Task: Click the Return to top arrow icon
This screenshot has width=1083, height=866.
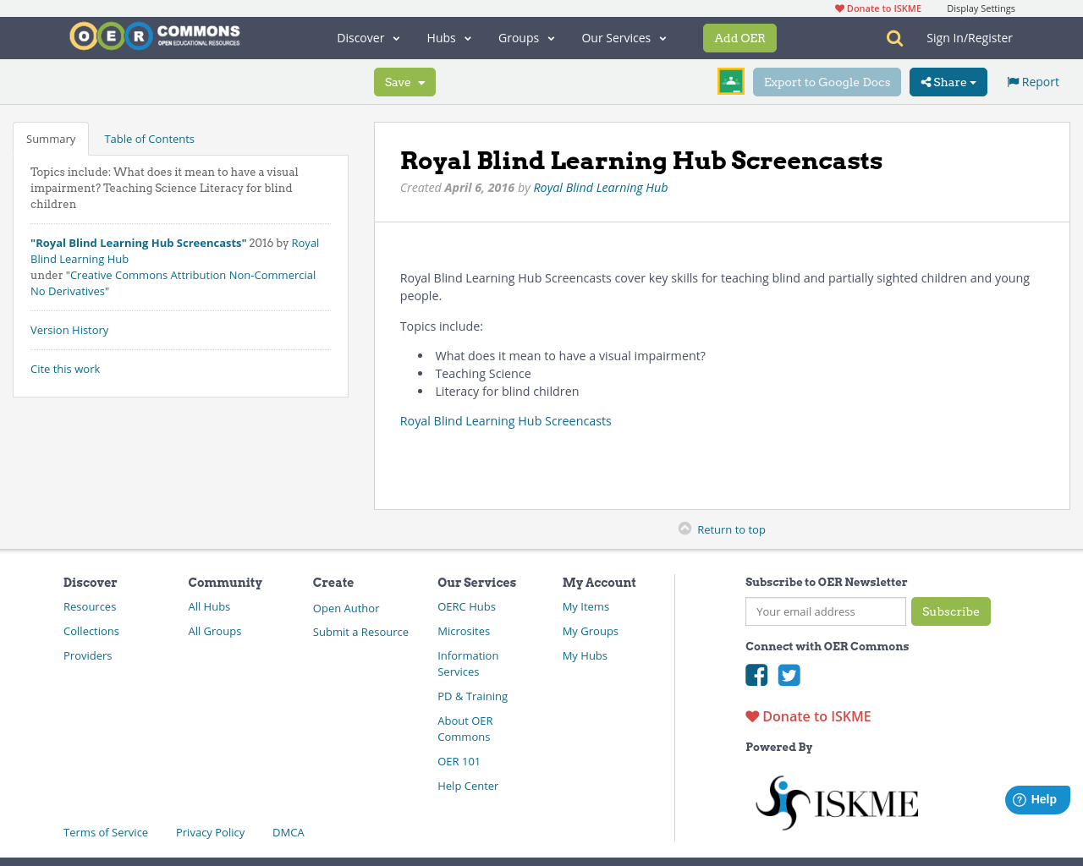Action: click(x=684, y=529)
